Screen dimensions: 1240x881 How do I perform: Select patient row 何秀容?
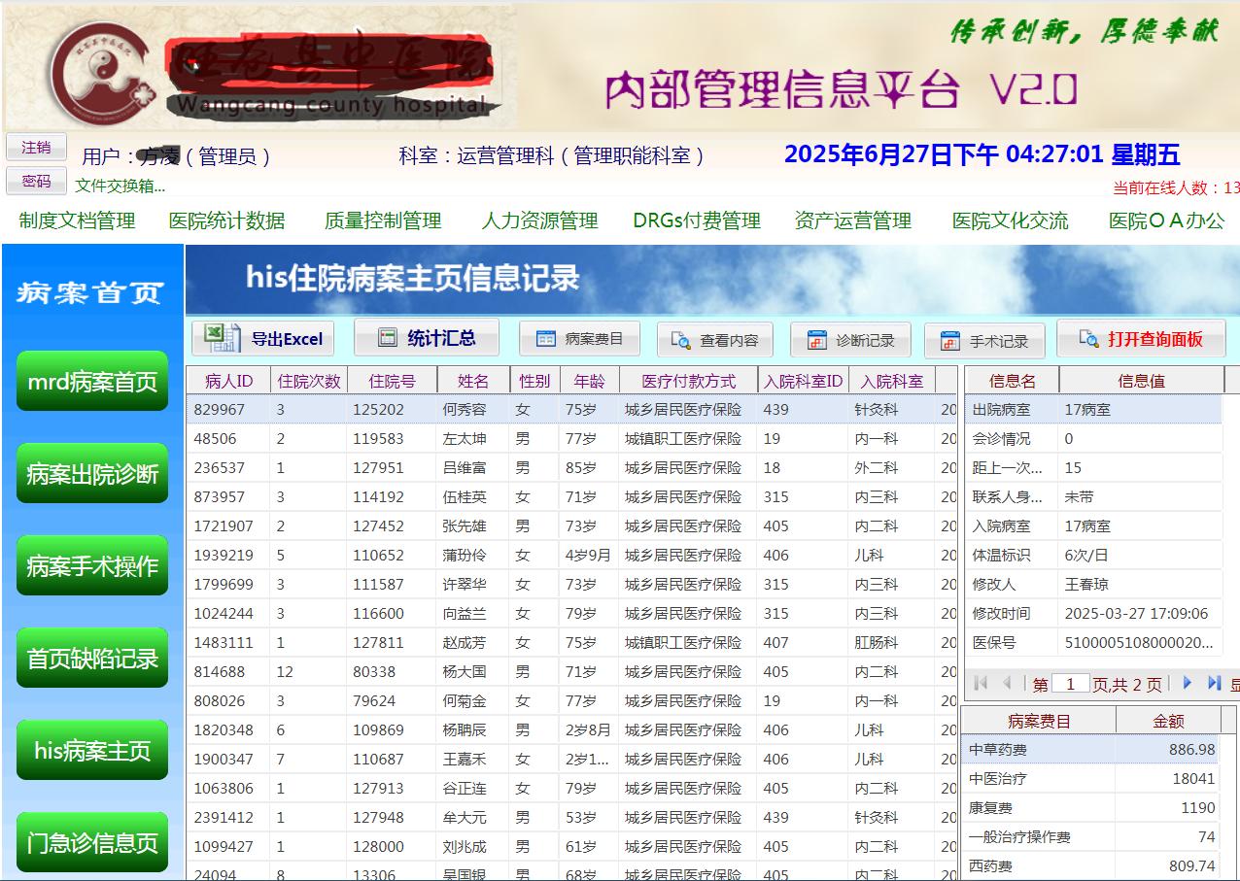pyautogui.click(x=571, y=410)
